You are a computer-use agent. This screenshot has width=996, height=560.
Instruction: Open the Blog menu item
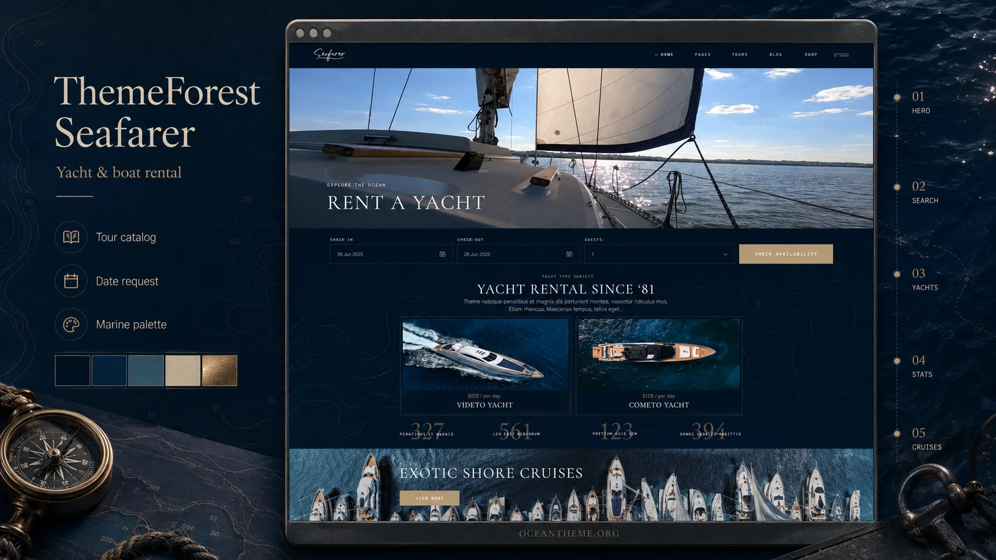(776, 55)
